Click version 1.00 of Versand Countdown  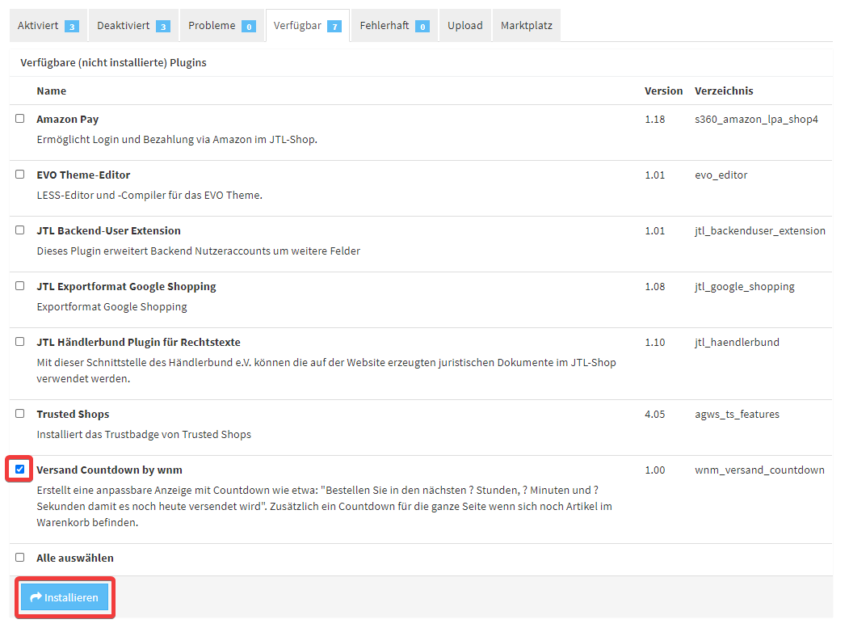click(x=654, y=470)
